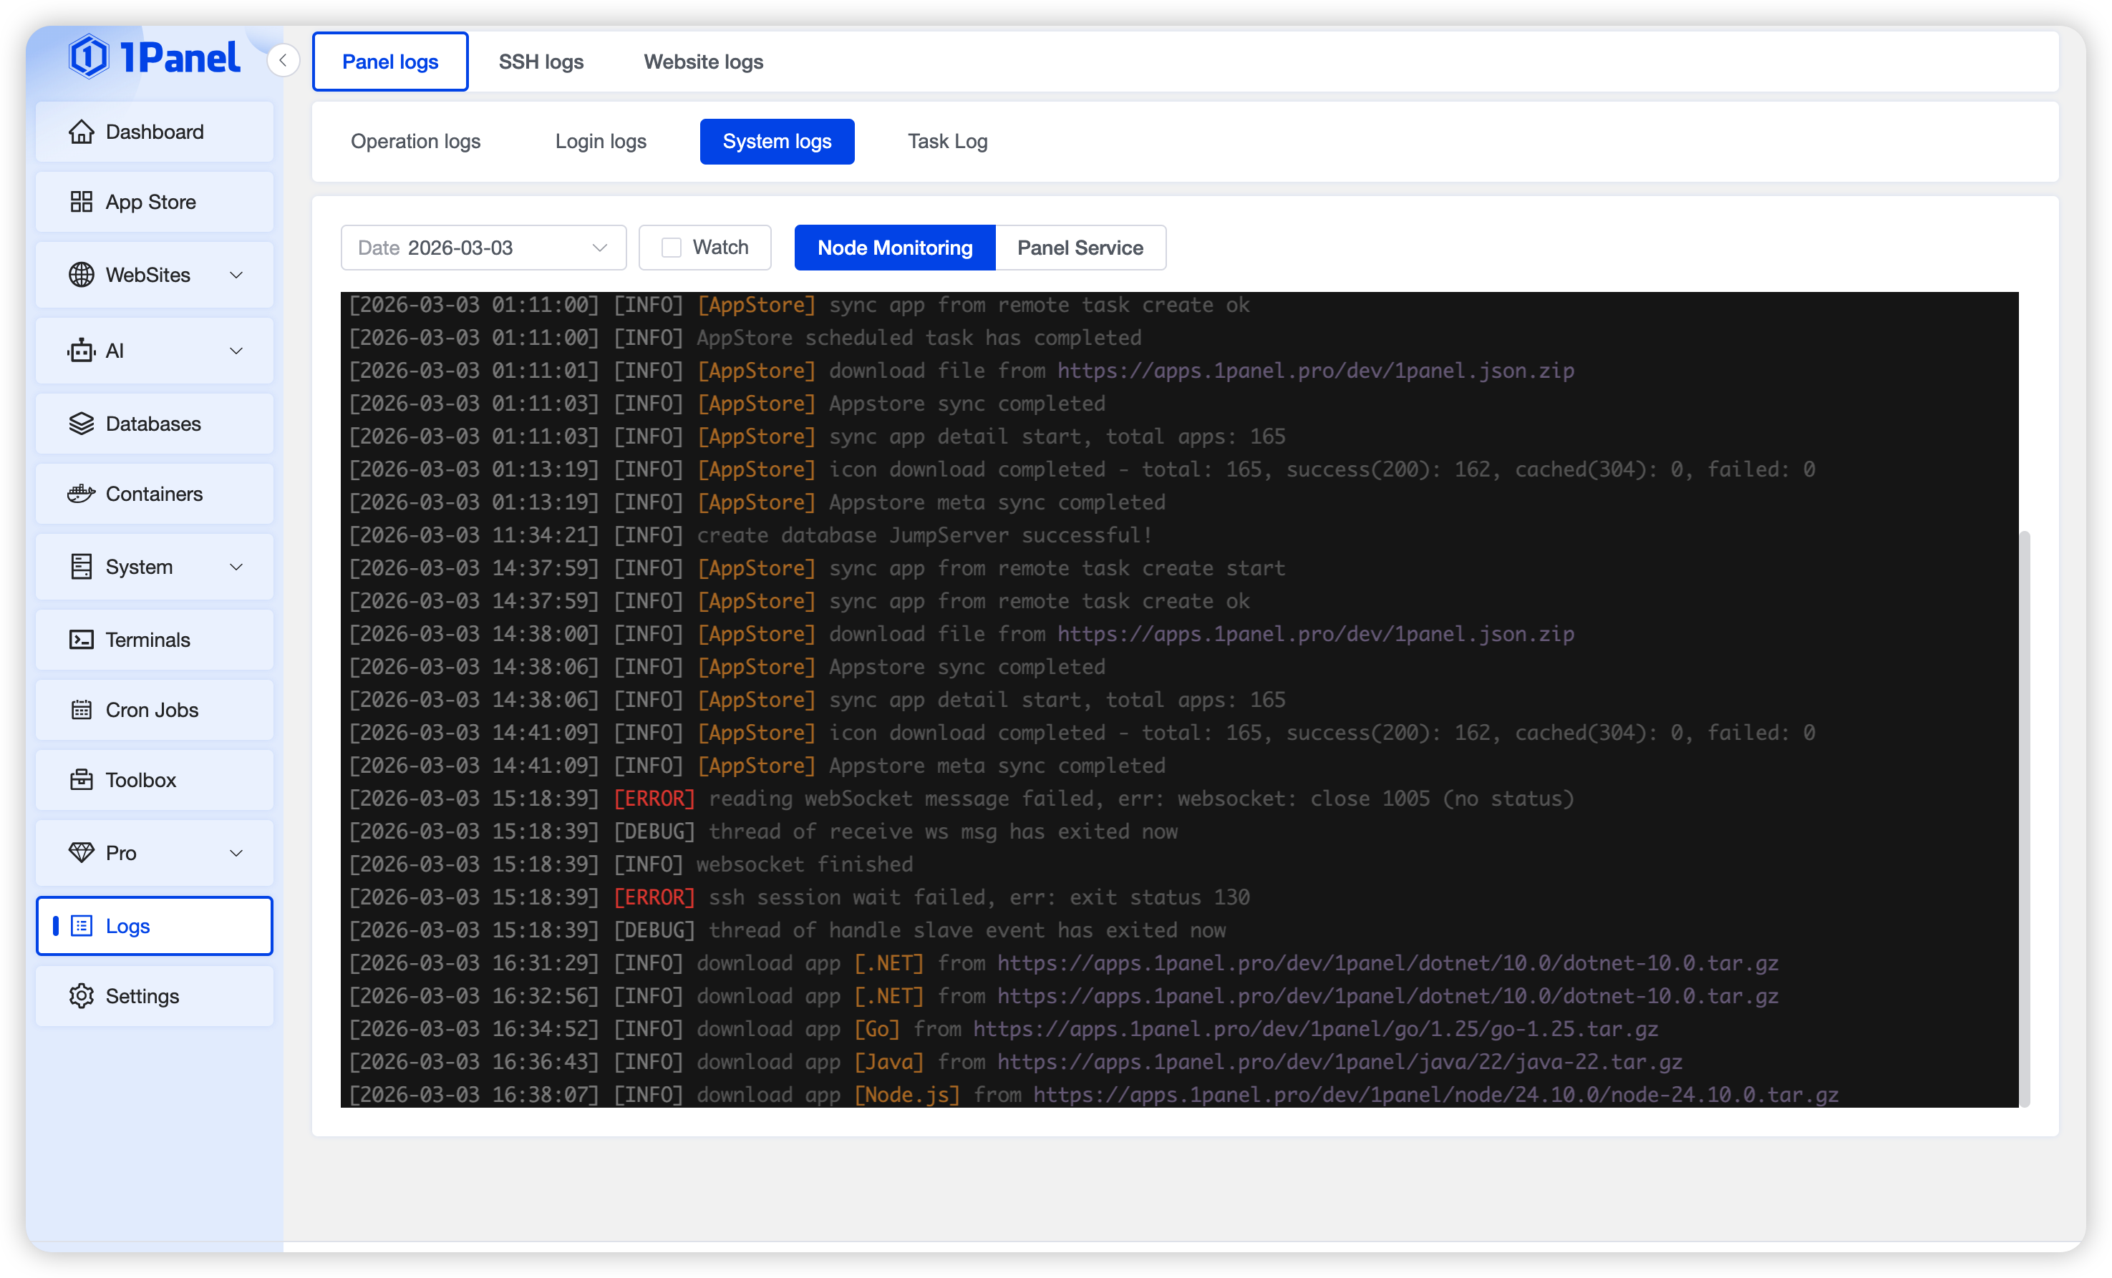Viewport: 2112px width, 1278px height.
Task: Click the Dashboard home icon
Action: tap(82, 132)
